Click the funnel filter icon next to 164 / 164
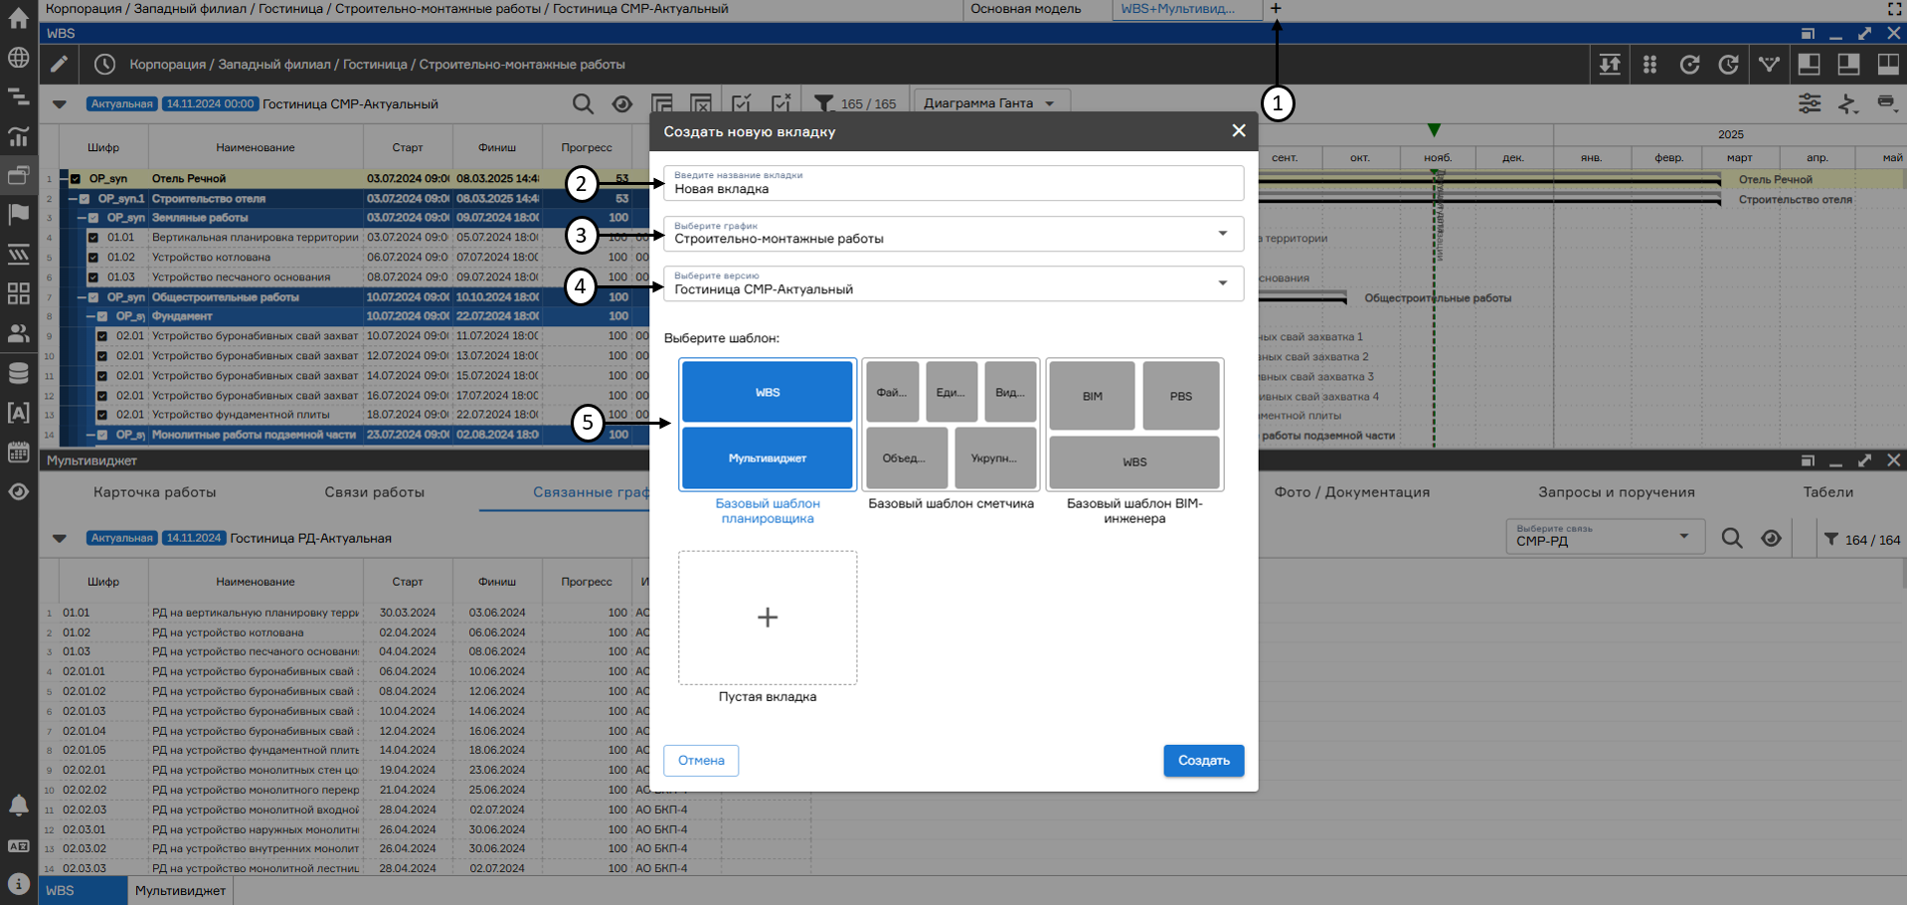1907x905 pixels. point(1831,539)
